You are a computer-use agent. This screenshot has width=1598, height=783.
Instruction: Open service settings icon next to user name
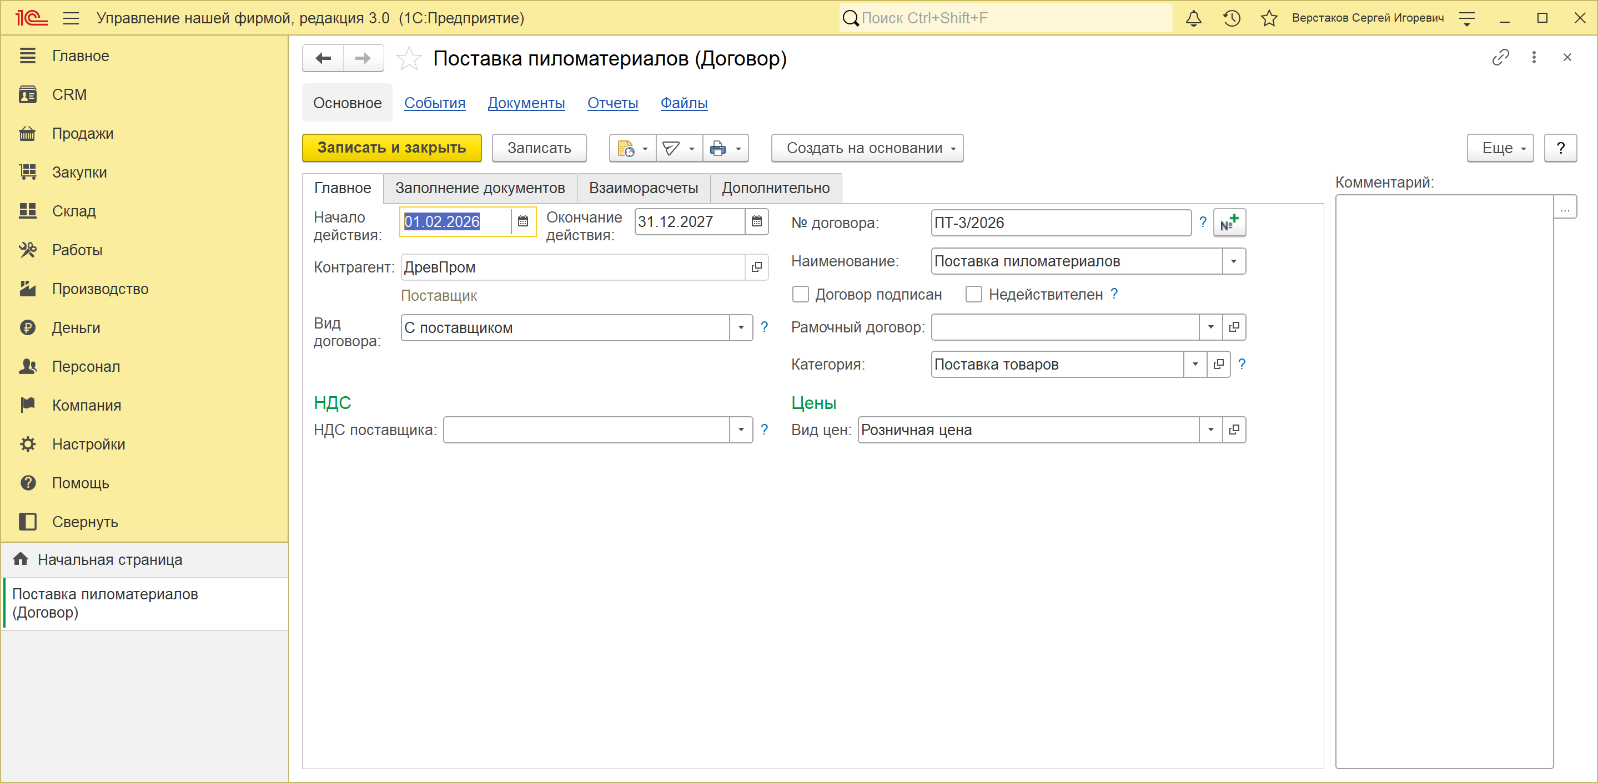point(1466,18)
